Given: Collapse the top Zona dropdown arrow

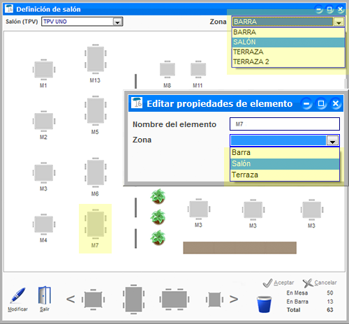Looking at the screenshot, I should point(339,22).
